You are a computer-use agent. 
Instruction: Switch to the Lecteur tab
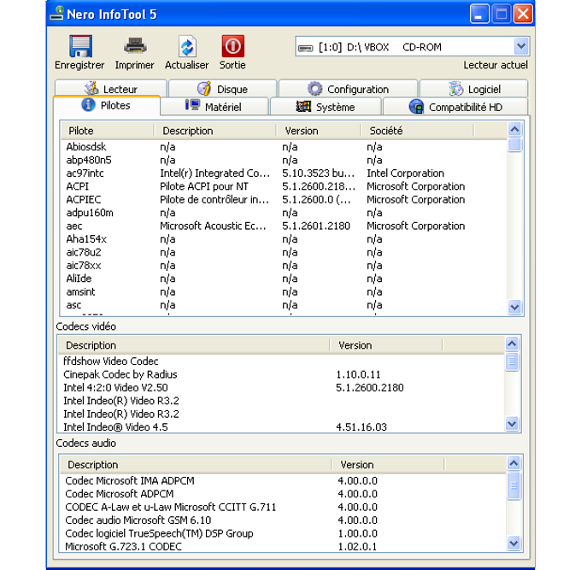click(111, 89)
